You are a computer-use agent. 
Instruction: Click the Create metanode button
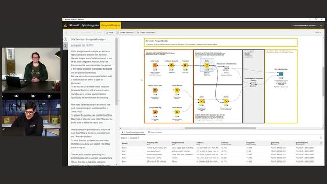(125, 33)
